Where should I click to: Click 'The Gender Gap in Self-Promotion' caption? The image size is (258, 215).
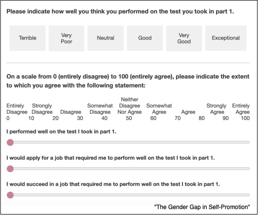[x=202, y=207]
